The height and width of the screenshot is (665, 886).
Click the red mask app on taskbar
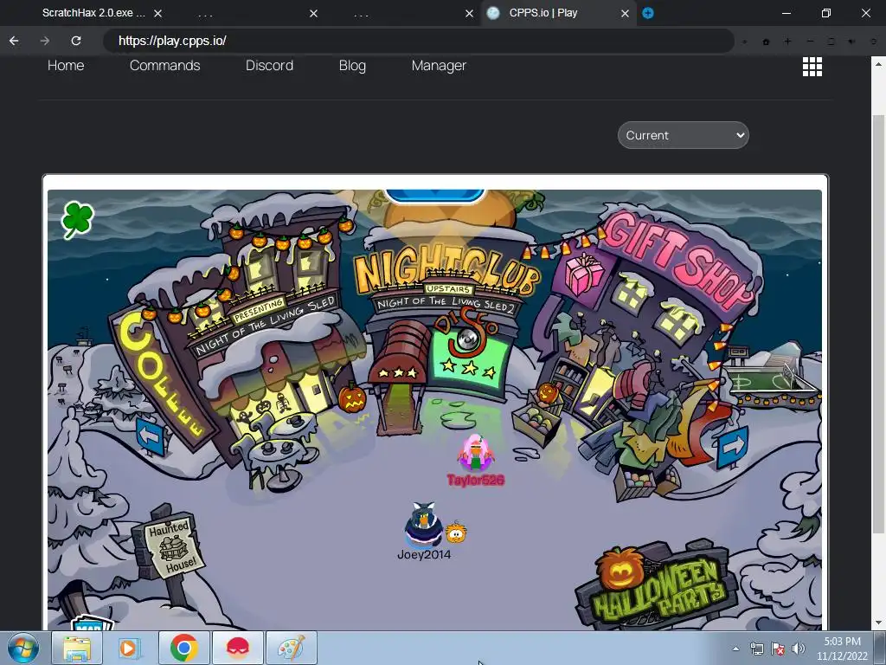[237, 648]
